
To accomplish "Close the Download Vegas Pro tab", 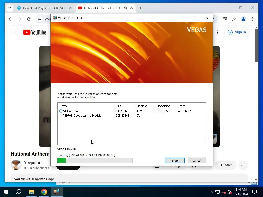I will (70, 8).
